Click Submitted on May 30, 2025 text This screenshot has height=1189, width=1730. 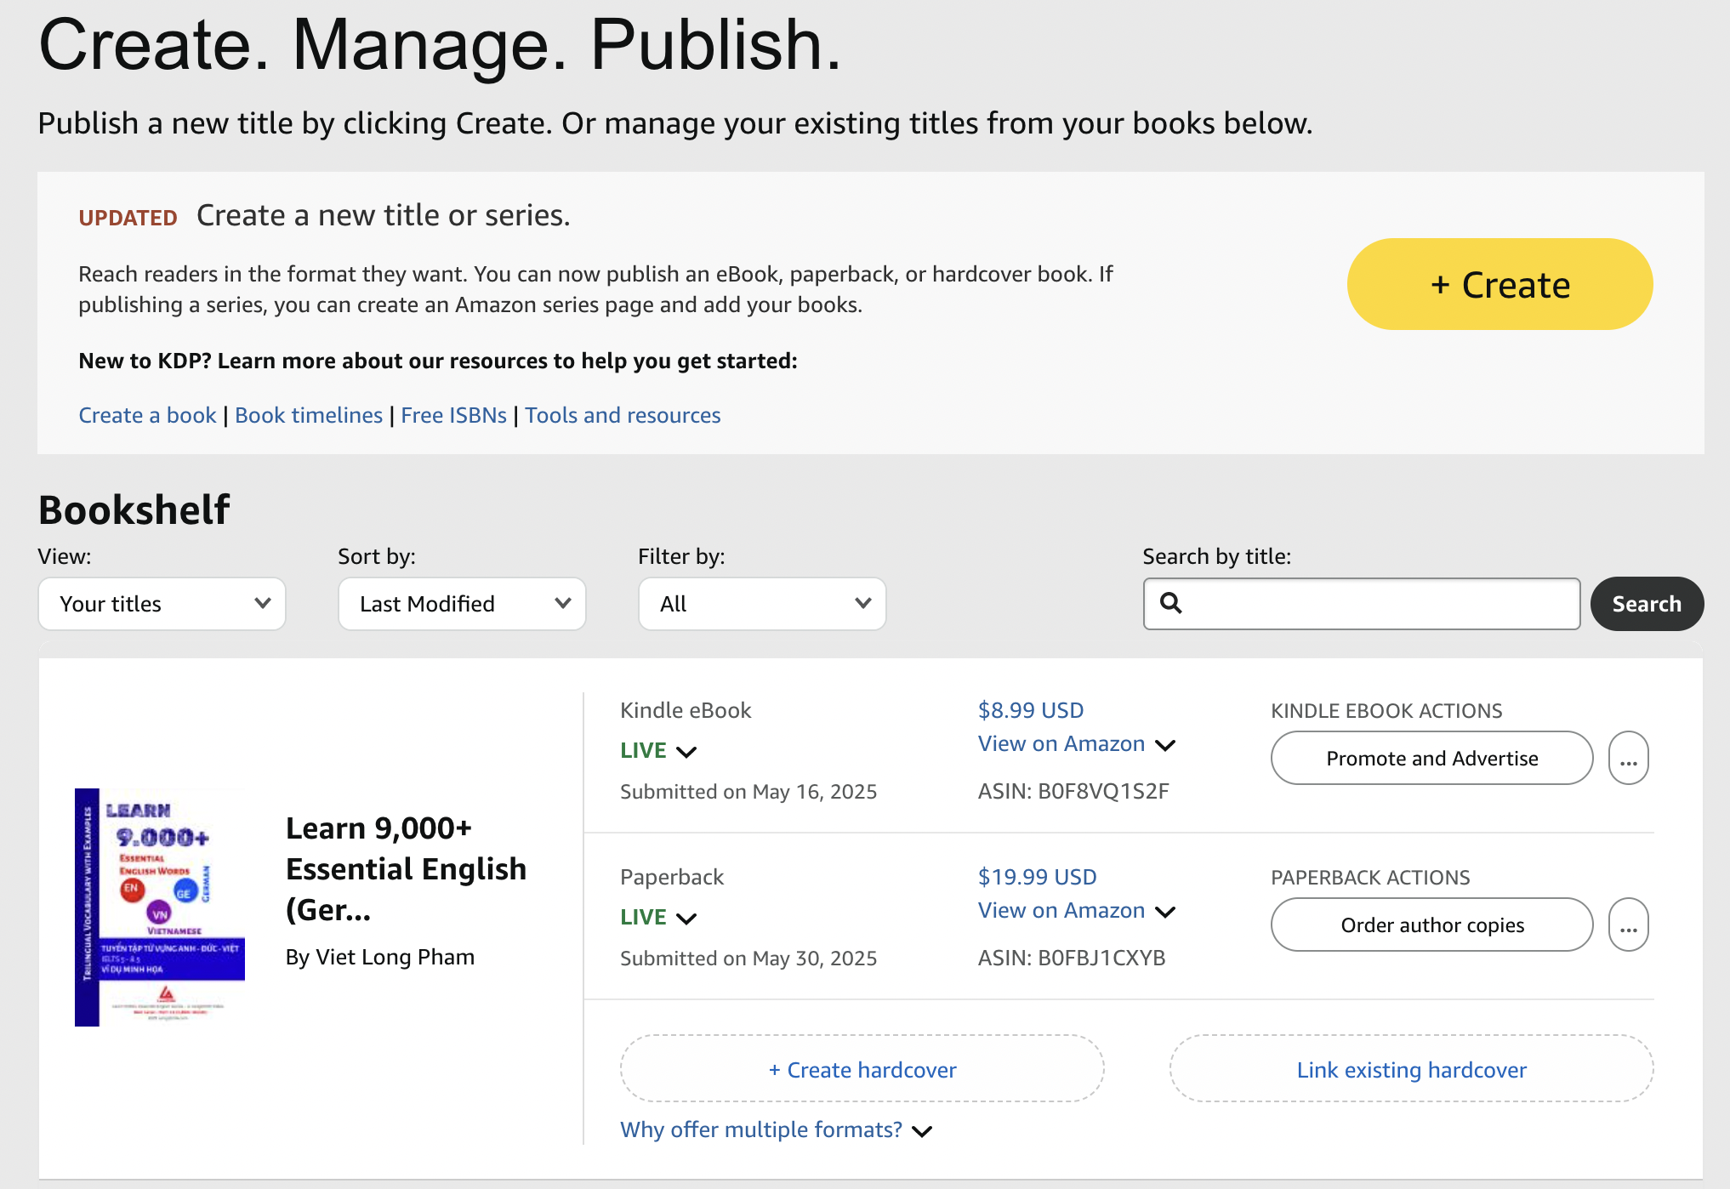(x=748, y=959)
